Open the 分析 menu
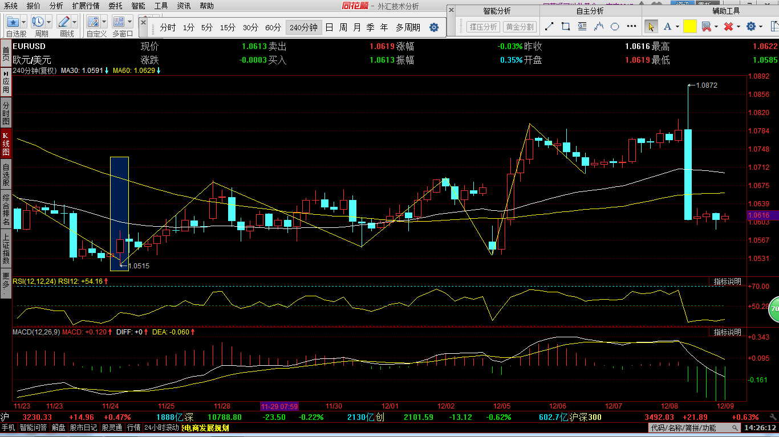779x437 pixels. click(56, 6)
